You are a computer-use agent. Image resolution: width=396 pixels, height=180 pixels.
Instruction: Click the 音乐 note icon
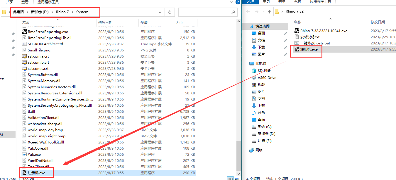[254, 112]
